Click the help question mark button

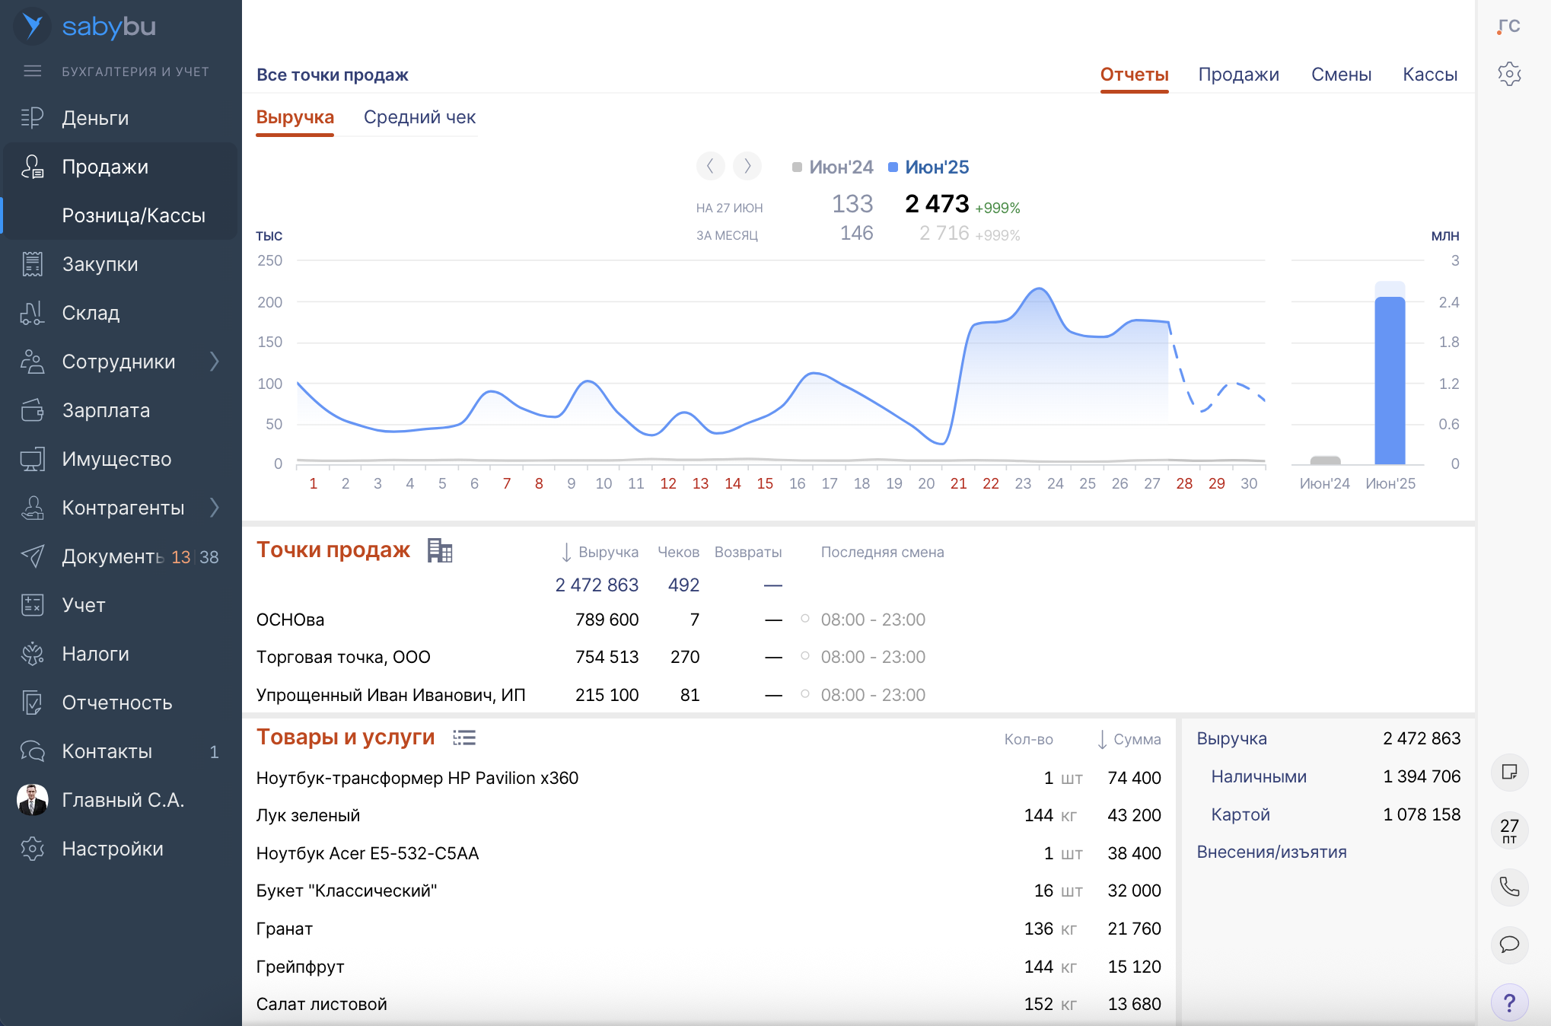[1509, 1003]
